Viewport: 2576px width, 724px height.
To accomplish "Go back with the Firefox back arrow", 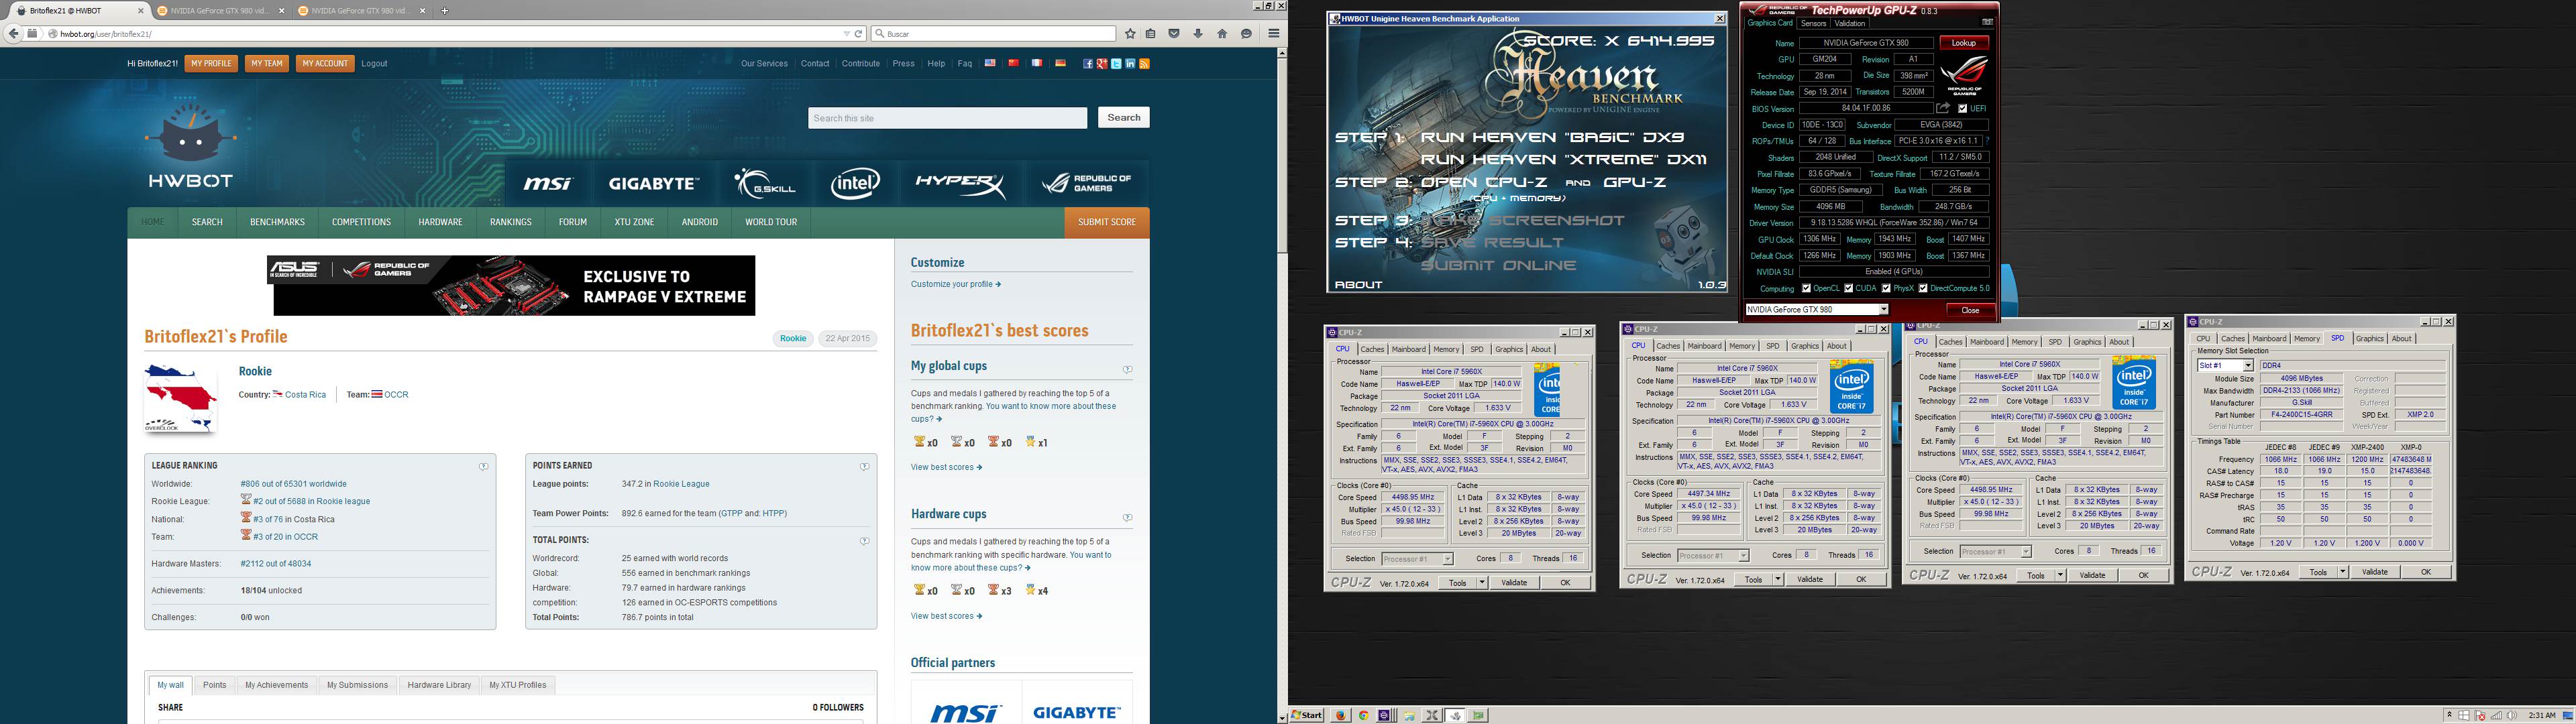I will [x=13, y=33].
